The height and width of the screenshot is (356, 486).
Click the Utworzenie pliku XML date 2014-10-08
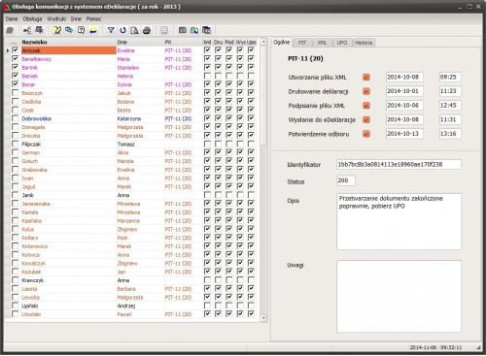click(404, 77)
